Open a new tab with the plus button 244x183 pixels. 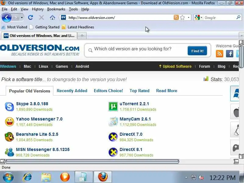pos(82,36)
